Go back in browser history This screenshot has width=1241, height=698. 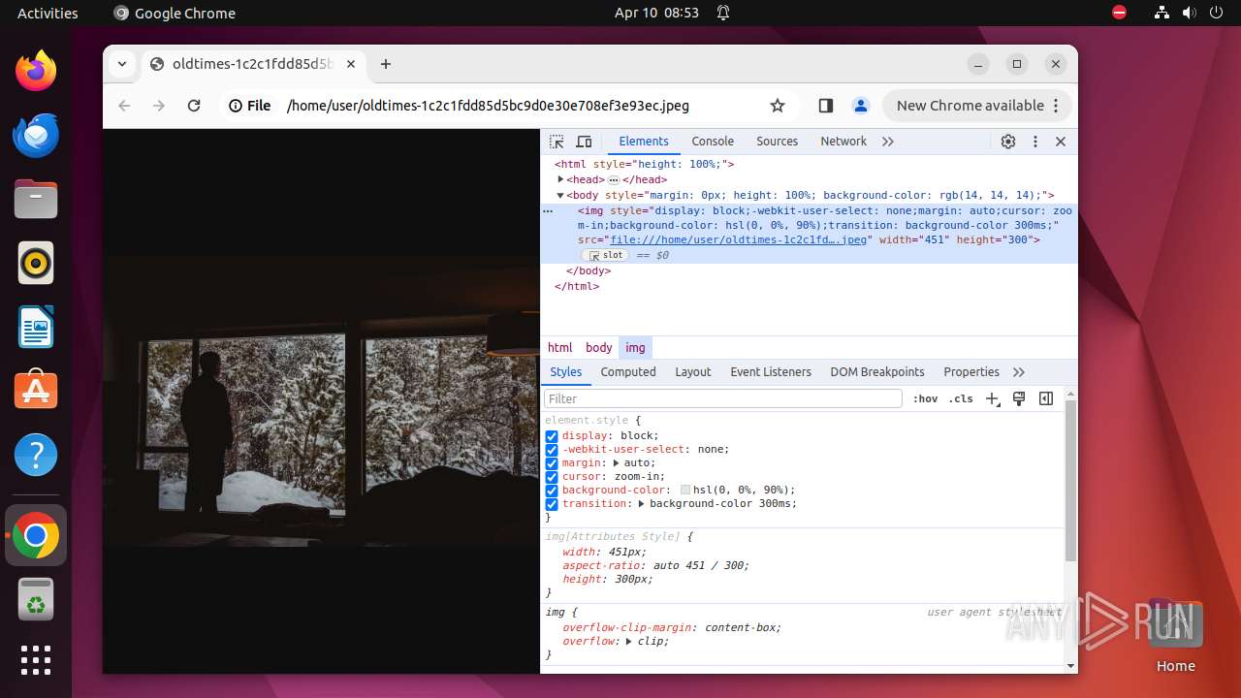pos(124,106)
